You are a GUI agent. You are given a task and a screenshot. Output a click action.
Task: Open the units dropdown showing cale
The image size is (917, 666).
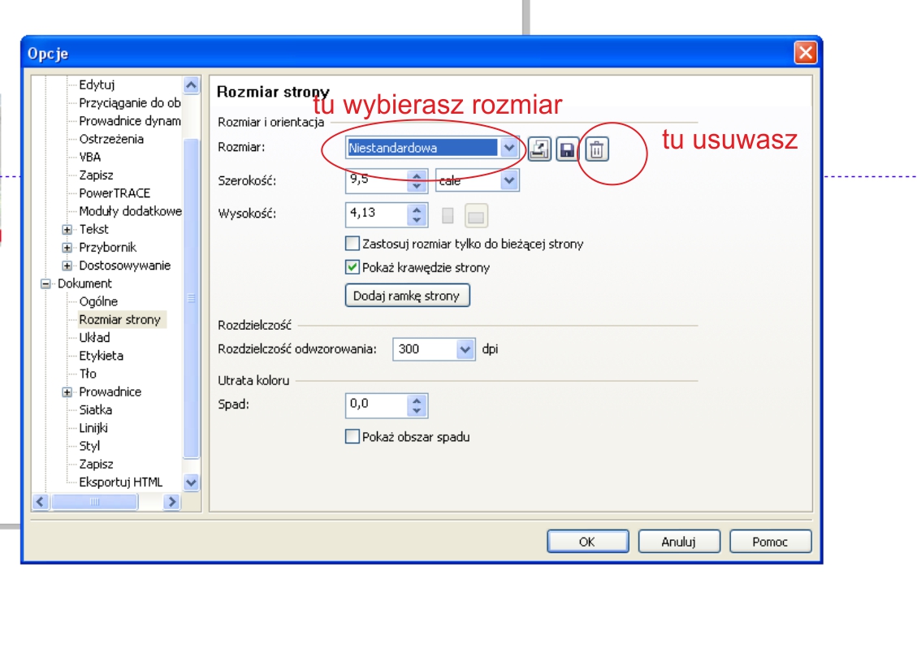(509, 181)
